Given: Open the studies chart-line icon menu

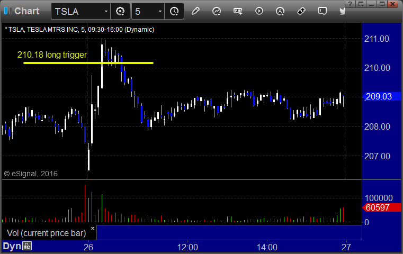Looking at the screenshot, I should [217, 11].
